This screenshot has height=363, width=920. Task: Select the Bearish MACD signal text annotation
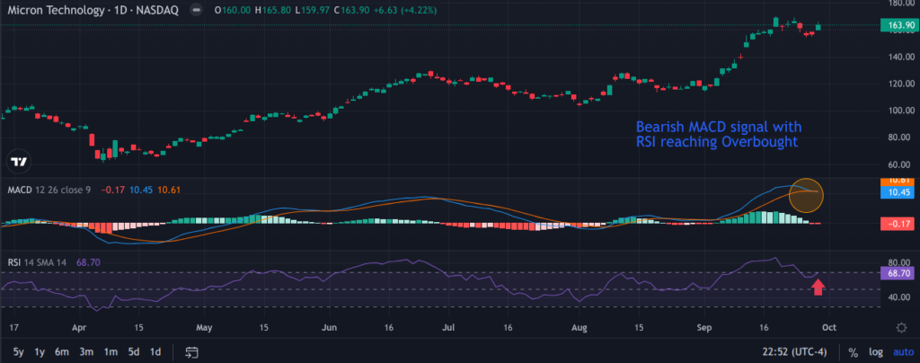[x=717, y=135]
